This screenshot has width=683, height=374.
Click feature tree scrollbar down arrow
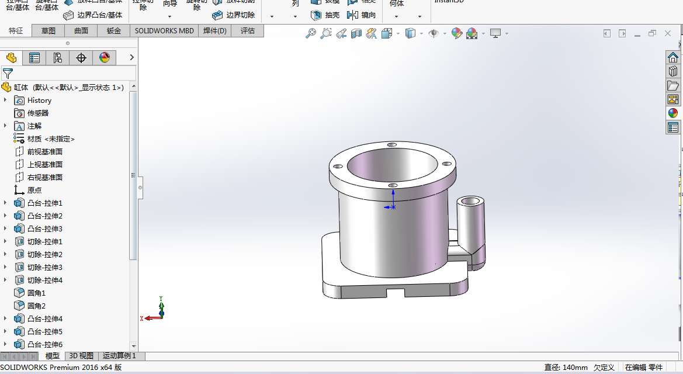pyautogui.click(x=134, y=346)
